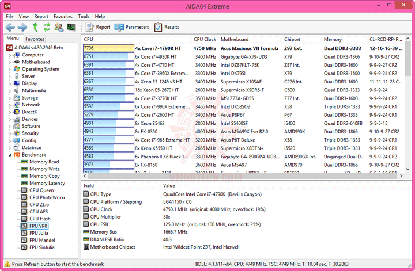Select the Computer tree icon
Viewport: 415px width, 271px height.
[17, 55]
